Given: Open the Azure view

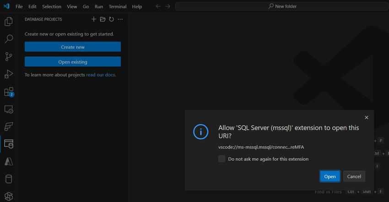Looking at the screenshot, I should click(9, 162).
